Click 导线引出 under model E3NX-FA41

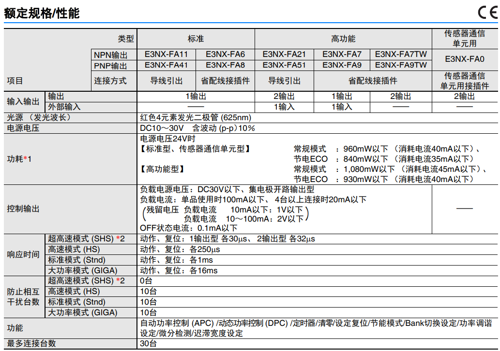(167, 81)
